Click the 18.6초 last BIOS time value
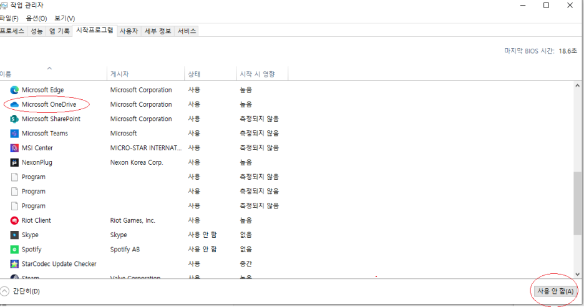The image size is (584, 307). [568, 51]
